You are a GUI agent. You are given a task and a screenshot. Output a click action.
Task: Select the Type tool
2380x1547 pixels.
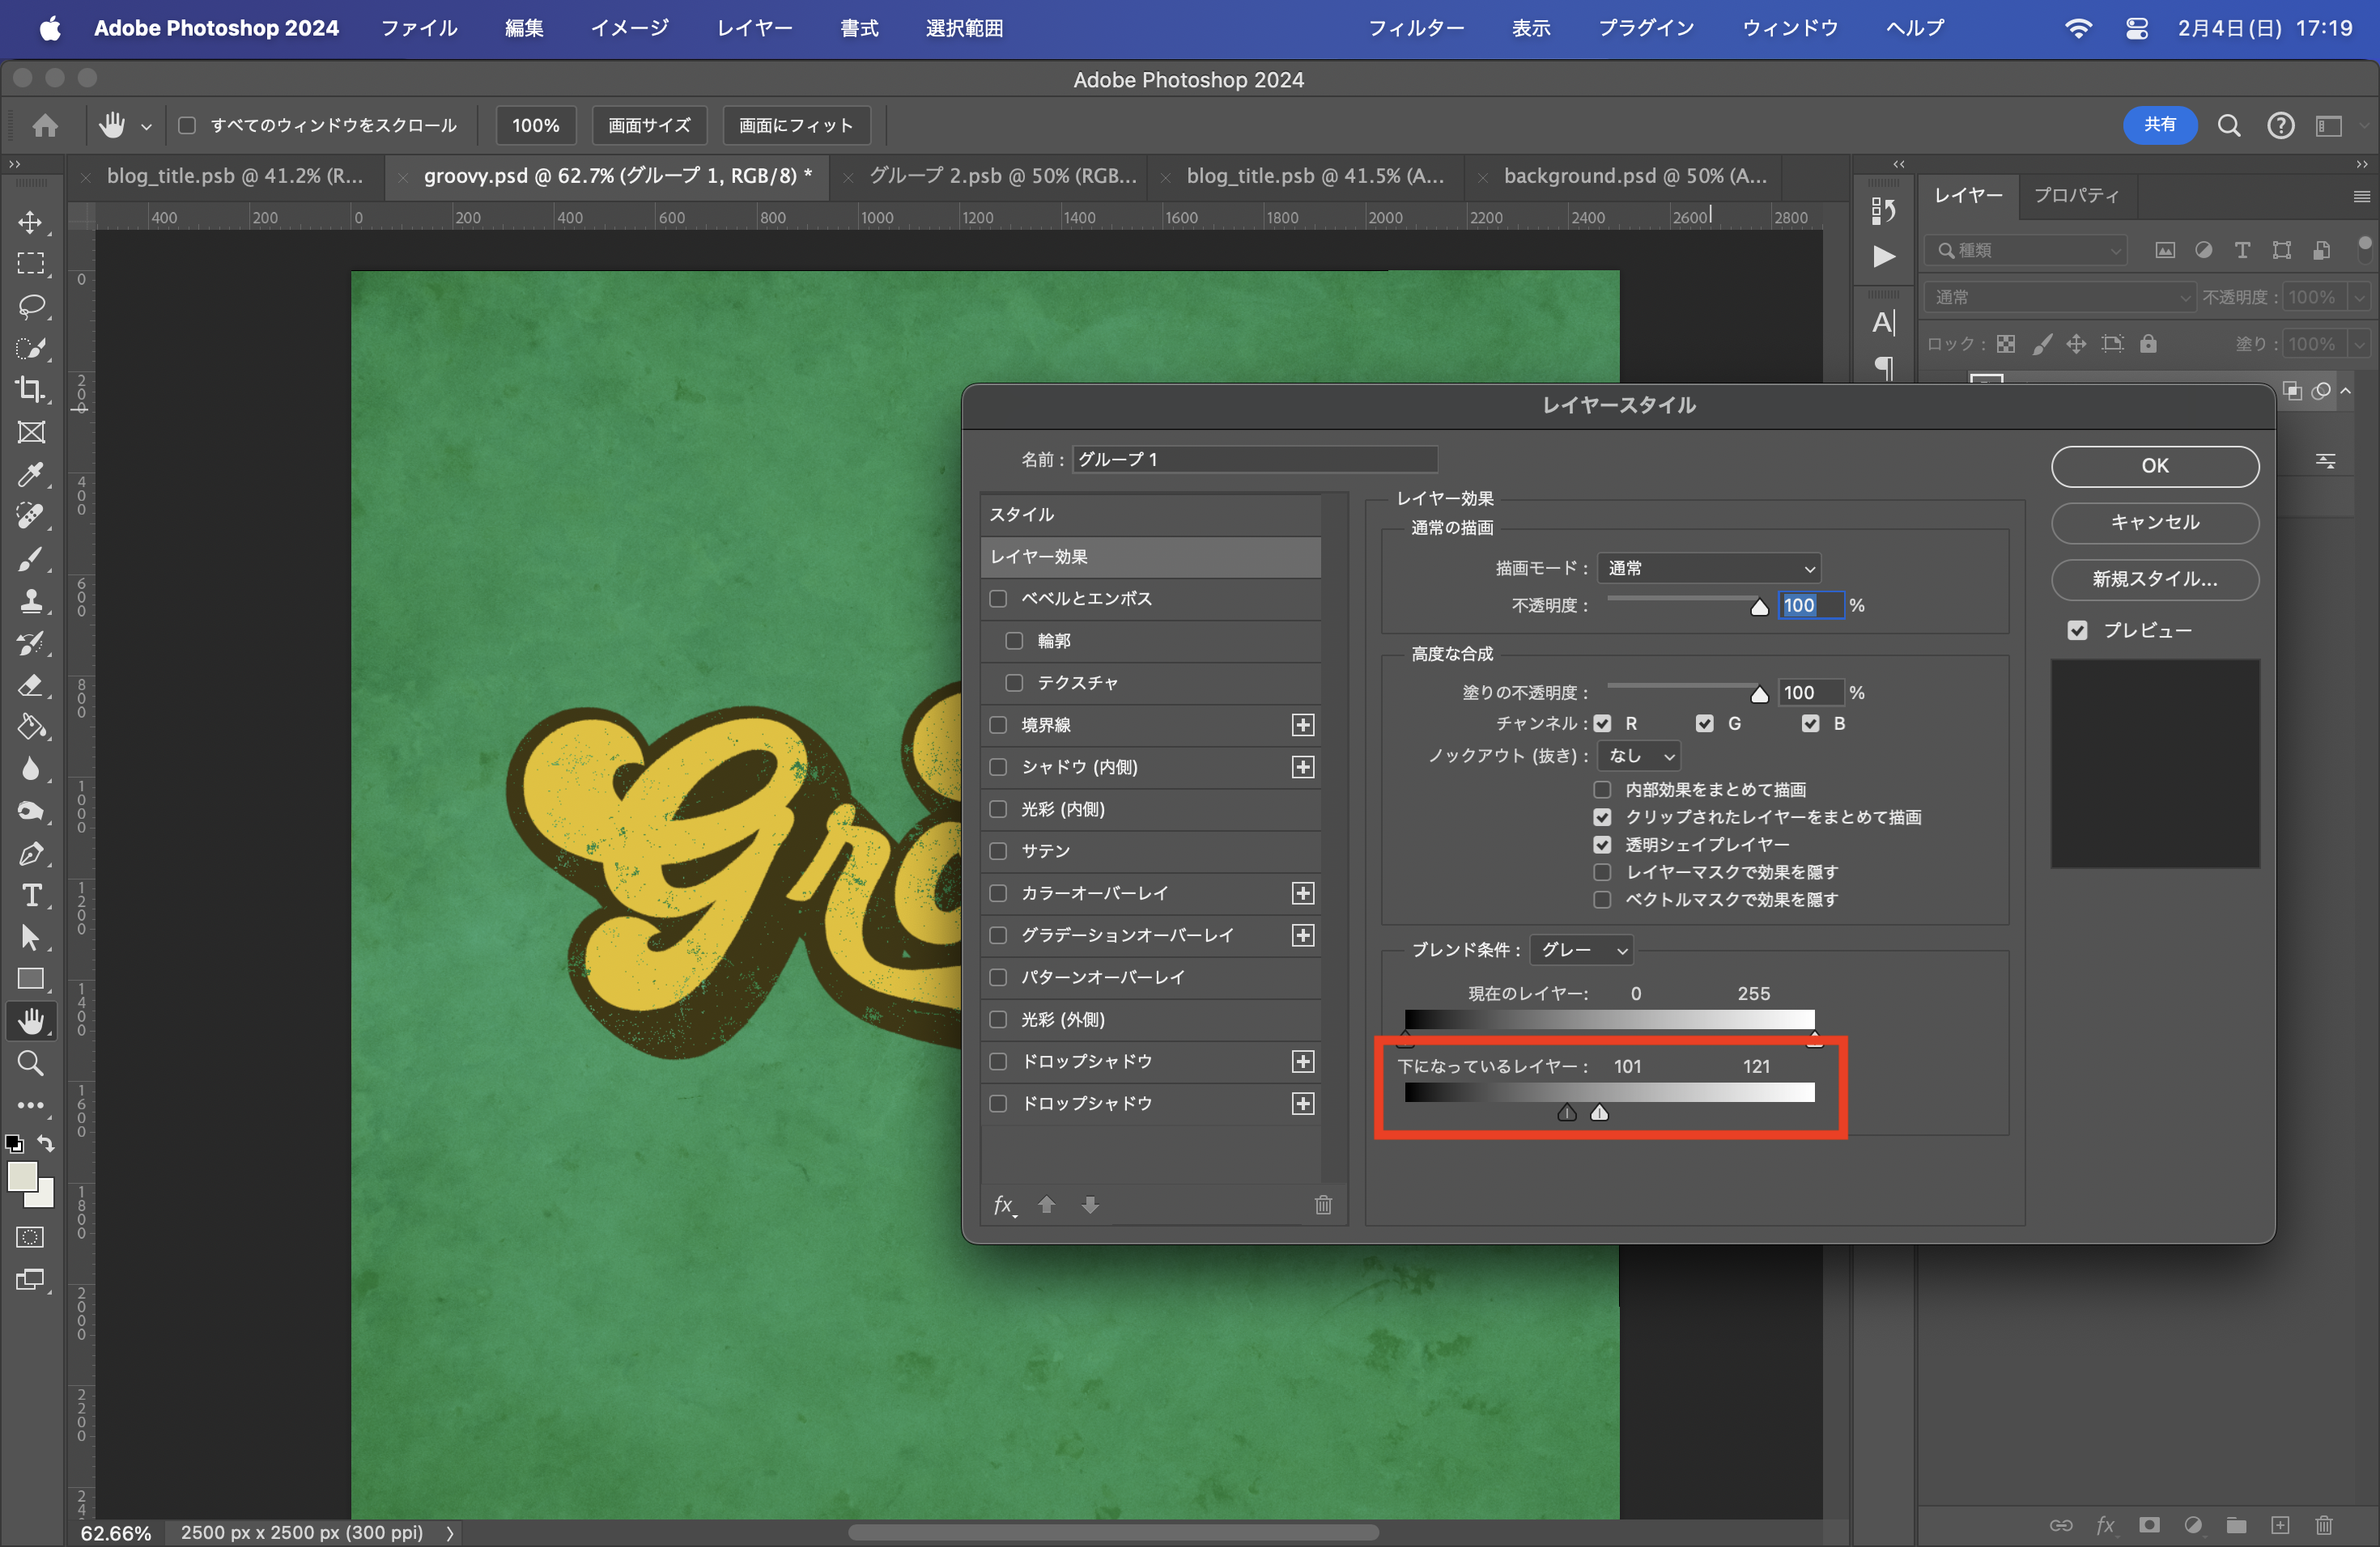tap(30, 896)
